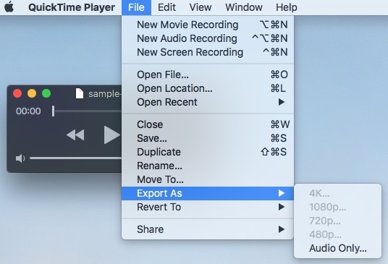Viewport: 388px width, 264px height.
Task: Select Open File… menu entry
Action: pyautogui.click(x=208, y=74)
